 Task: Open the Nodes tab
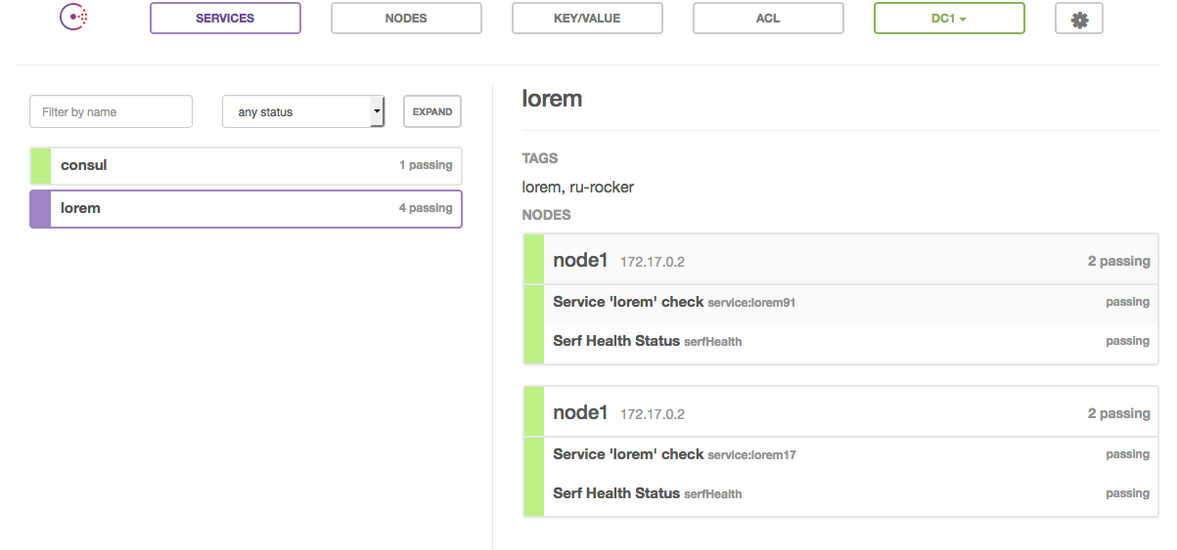click(406, 19)
